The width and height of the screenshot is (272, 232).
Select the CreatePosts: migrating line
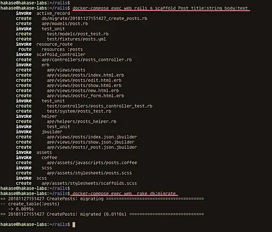102,199
